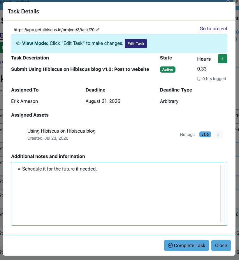Click the 0.33 hours value

202,69
